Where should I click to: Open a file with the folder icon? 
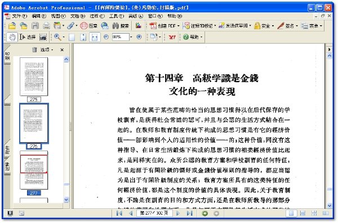pyautogui.click(x=12, y=26)
